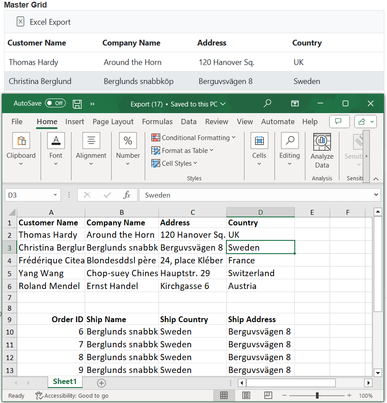Select the Sheet1 worksheet tab

[65, 382]
